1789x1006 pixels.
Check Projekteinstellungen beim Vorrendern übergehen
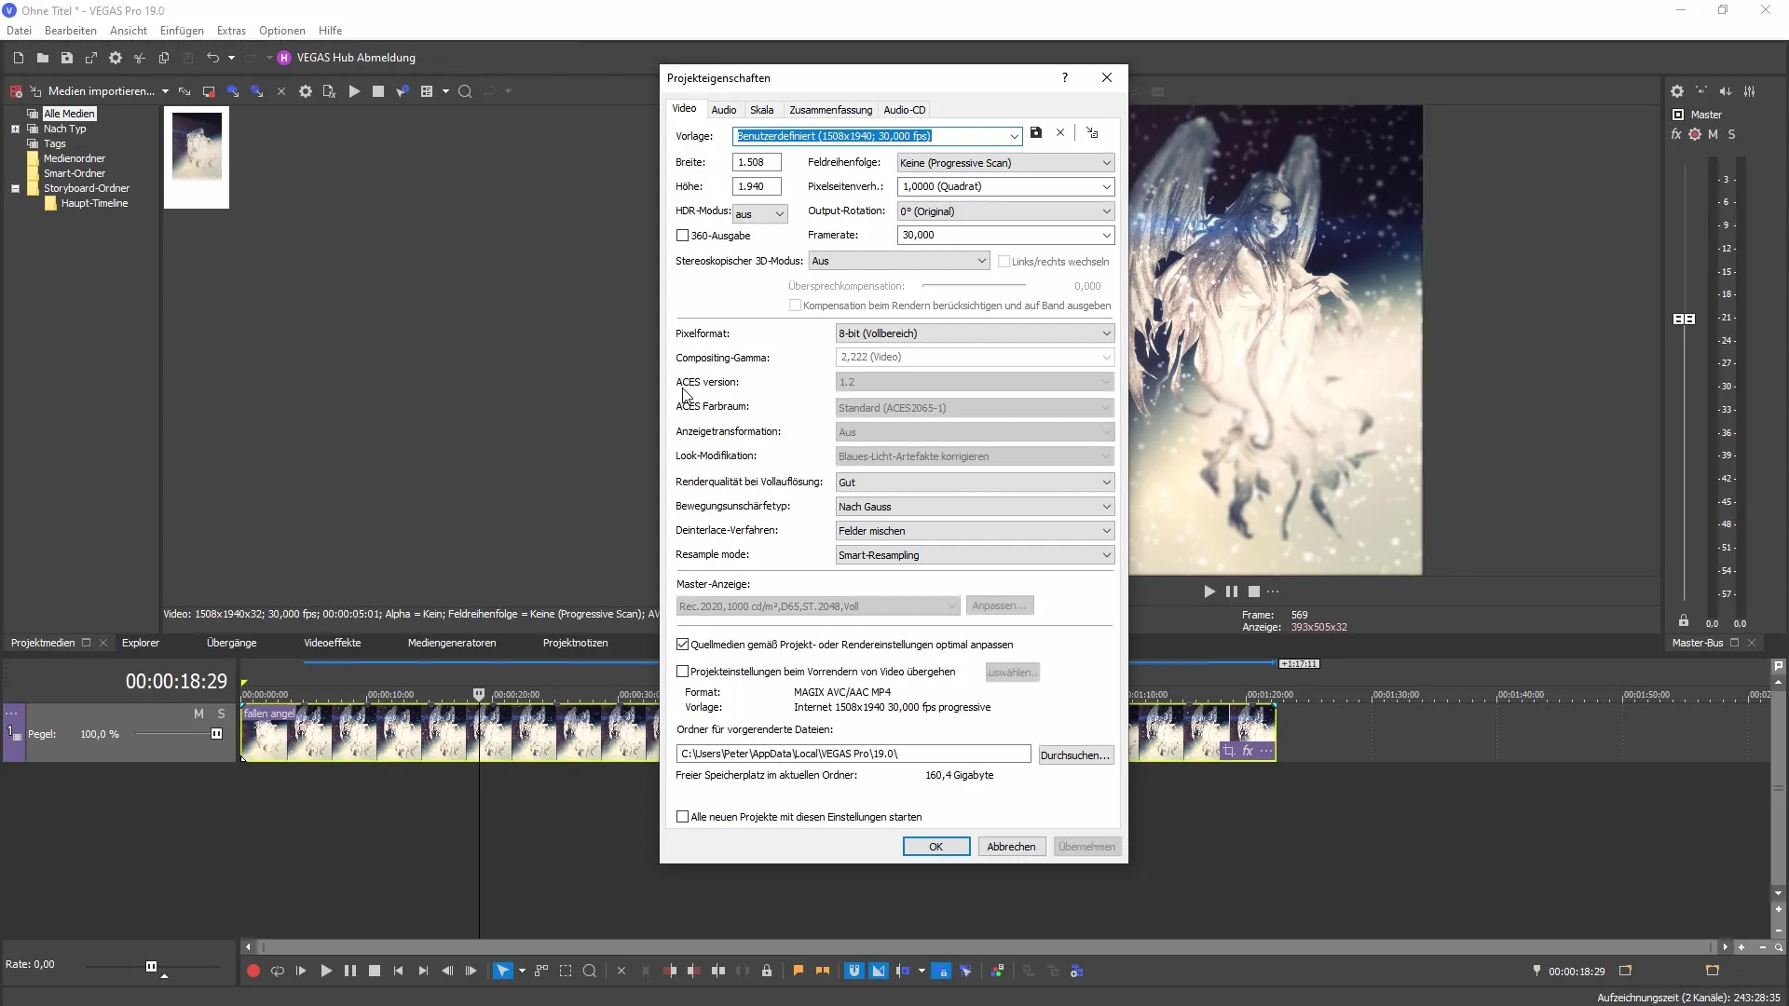[682, 672]
